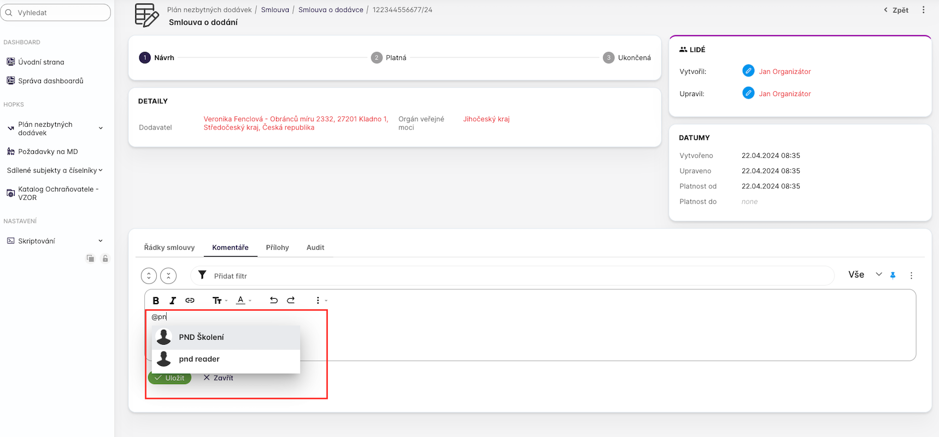
Task: Toggle the lock icon in sidebar
Action: pyautogui.click(x=105, y=258)
